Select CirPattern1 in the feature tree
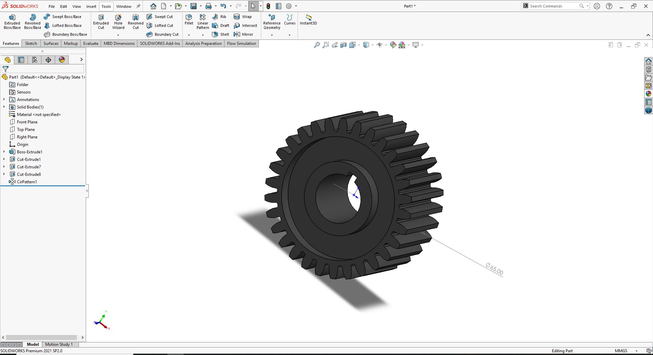The width and height of the screenshot is (653, 355). pos(23,182)
